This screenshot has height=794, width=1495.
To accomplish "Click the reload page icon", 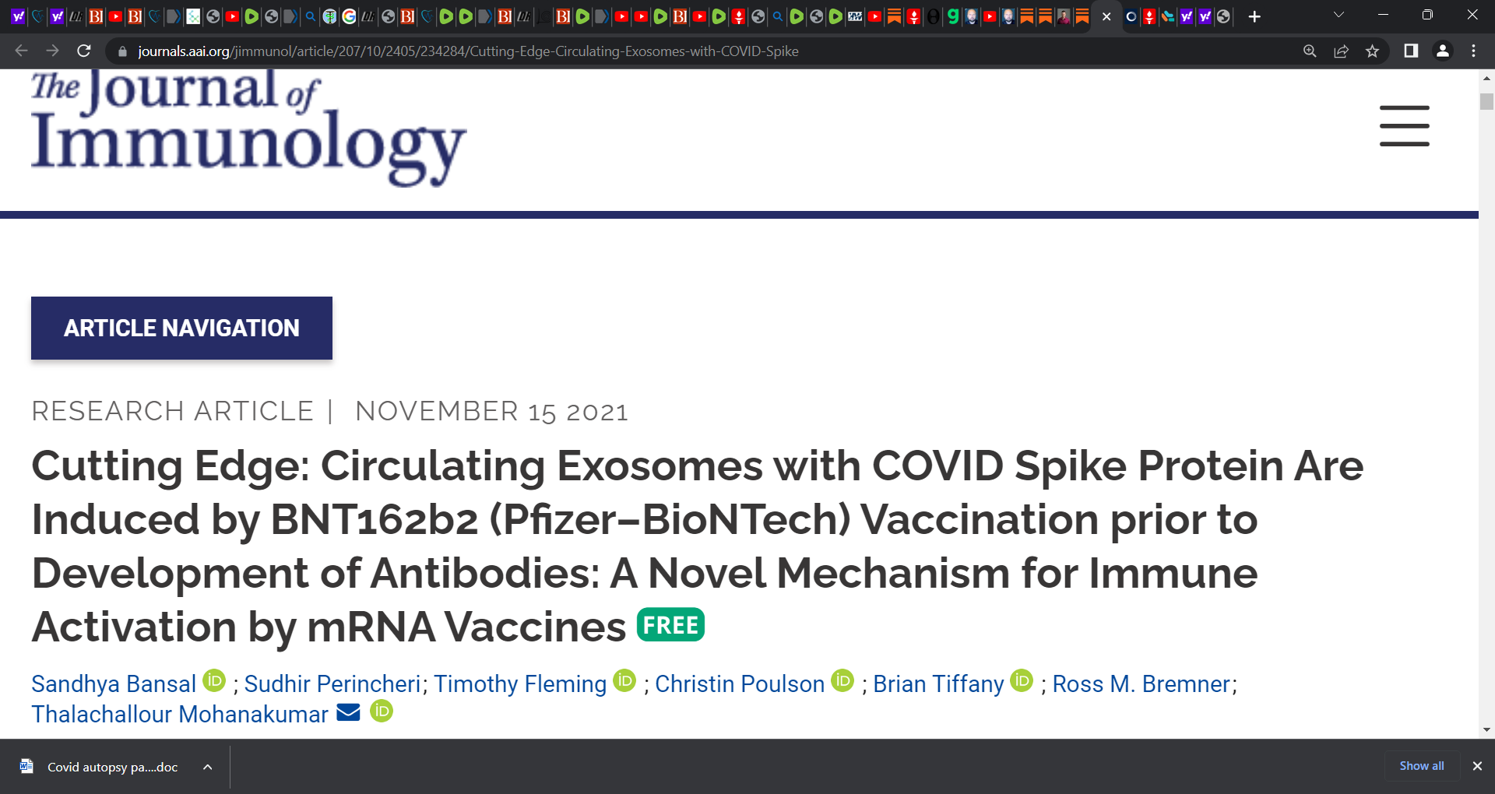I will click(84, 51).
